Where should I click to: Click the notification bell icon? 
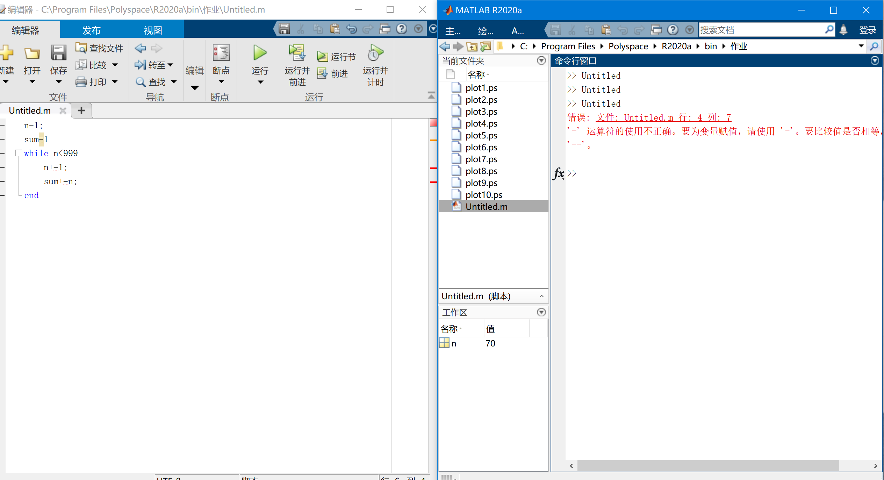[x=843, y=30]
